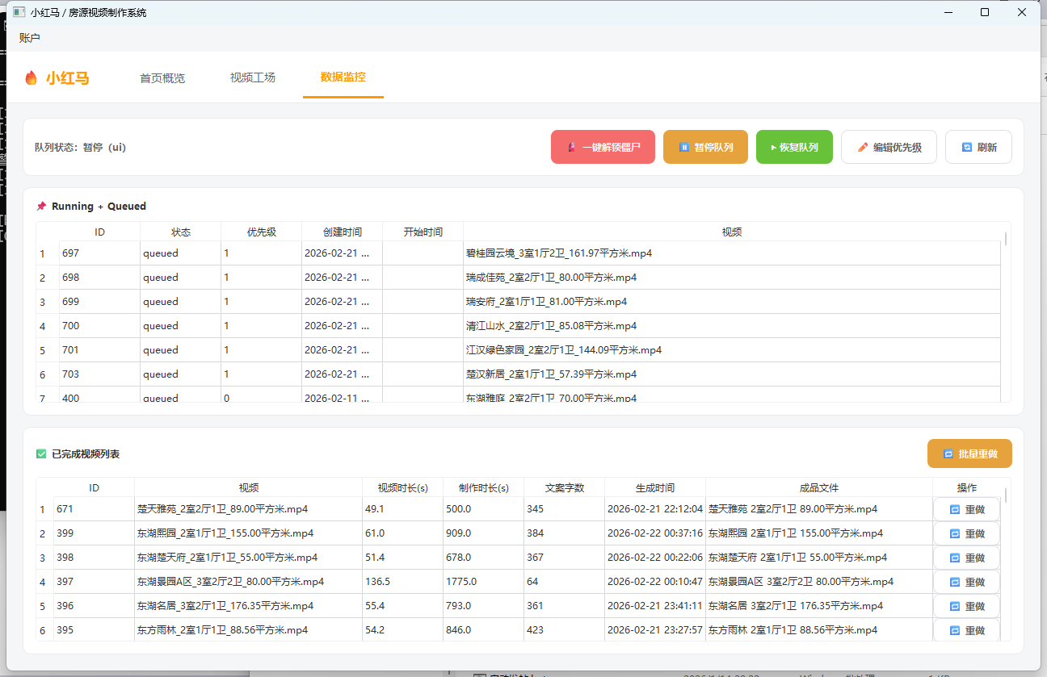
Task: Select queued row with ID 697
Action: pyautogui.click(x=99, y=253)
